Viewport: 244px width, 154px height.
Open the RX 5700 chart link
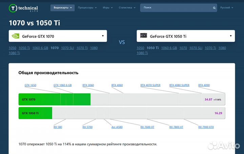tap(87, 127)
